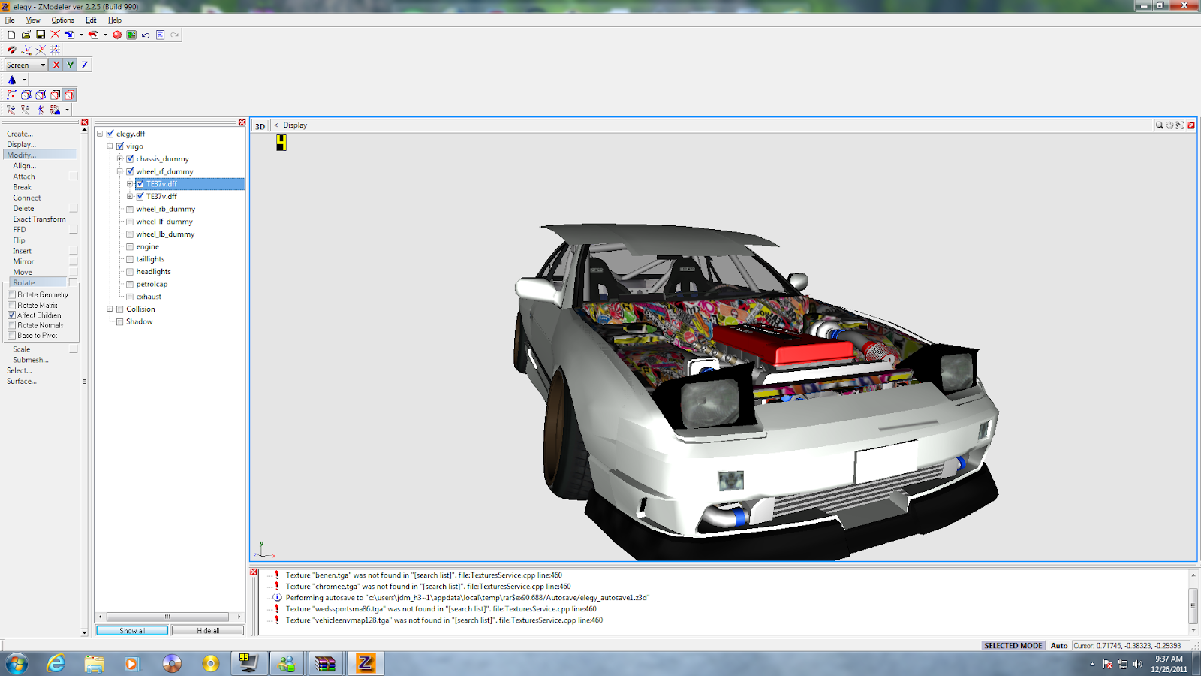
Task: Collapse the wheel_rf_dummy node
Action: (120, 171)
